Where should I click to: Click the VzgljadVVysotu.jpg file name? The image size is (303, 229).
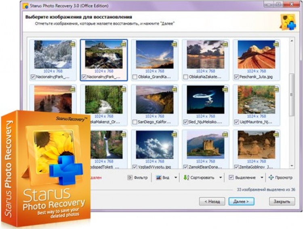click(154, 167)
